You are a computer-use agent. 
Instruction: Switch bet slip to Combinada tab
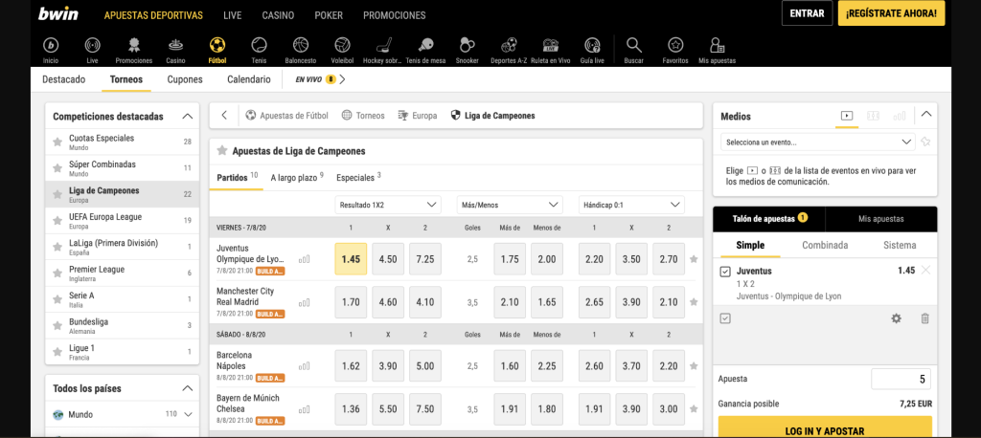coord(825,245)
